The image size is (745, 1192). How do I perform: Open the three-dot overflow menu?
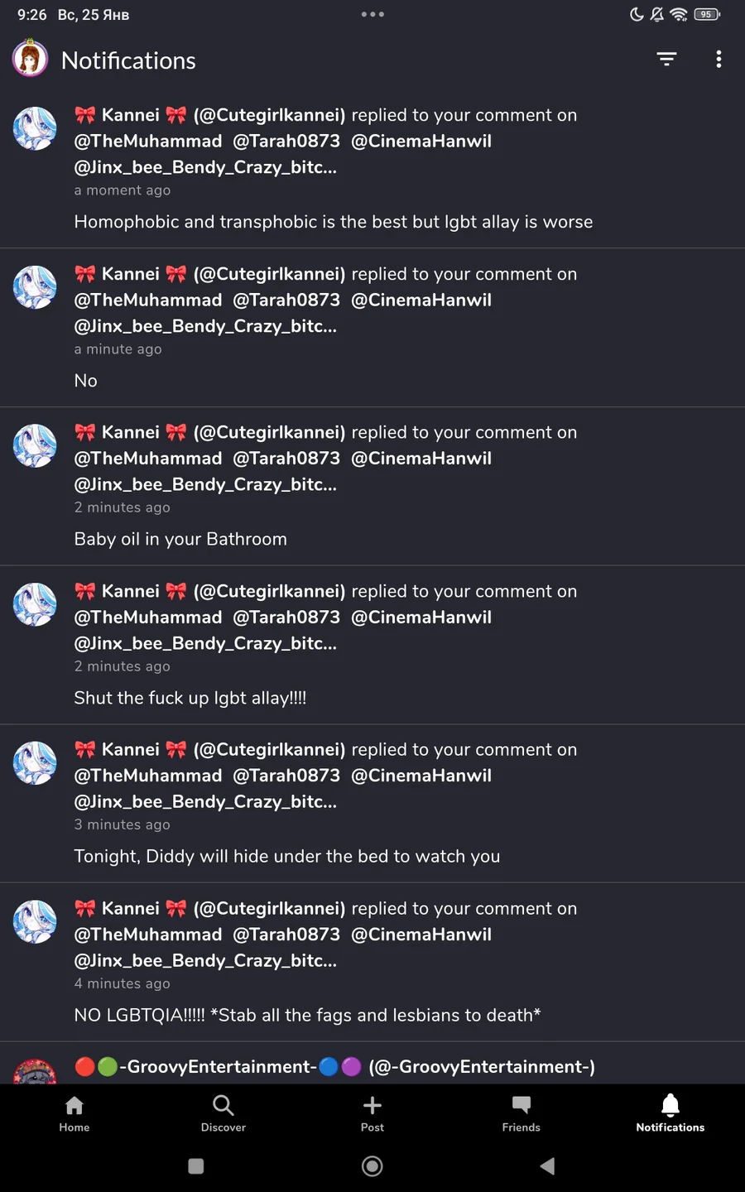719,60
